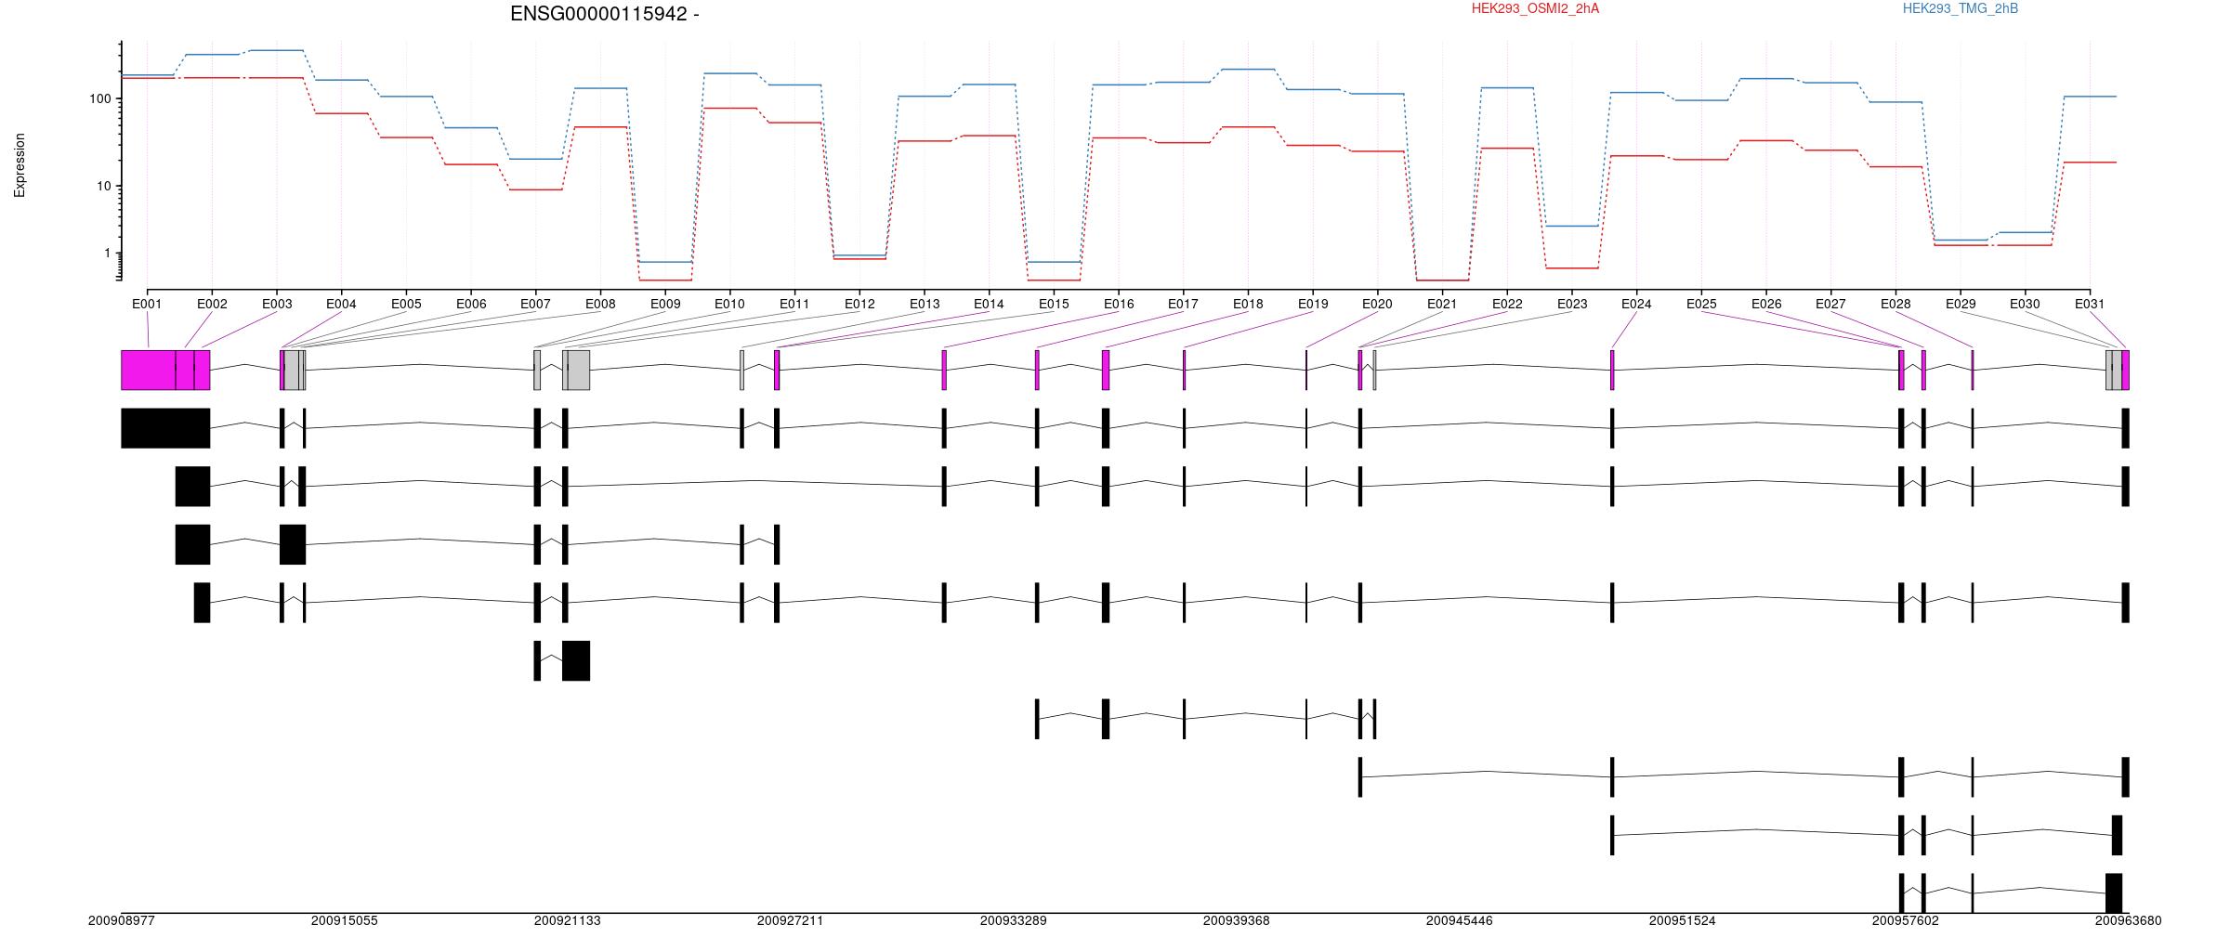Click genomic coordinate 200927211
The image size is (2230, 938).
coord(791,921)
